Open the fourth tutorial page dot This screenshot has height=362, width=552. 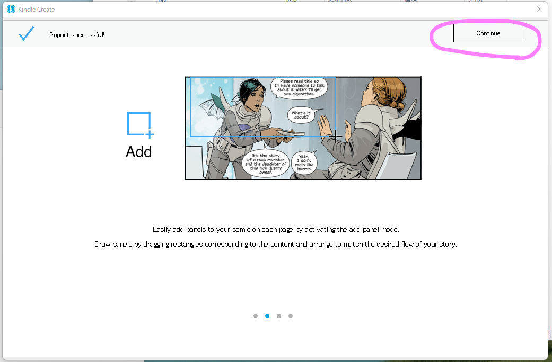point(291,316)
